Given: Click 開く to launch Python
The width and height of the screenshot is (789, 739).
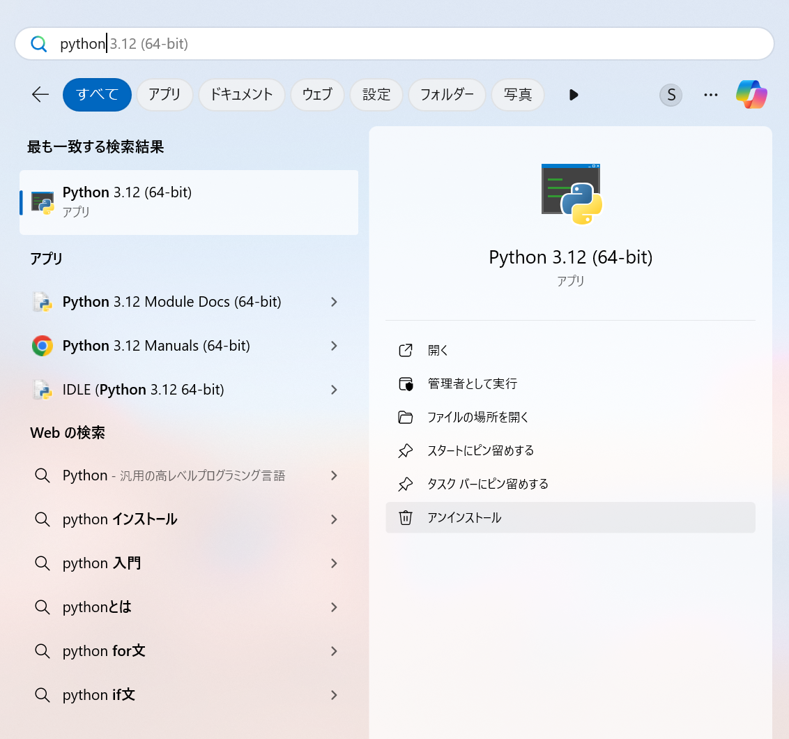Looking at the screenshot, I should click(x=438, y=351).
